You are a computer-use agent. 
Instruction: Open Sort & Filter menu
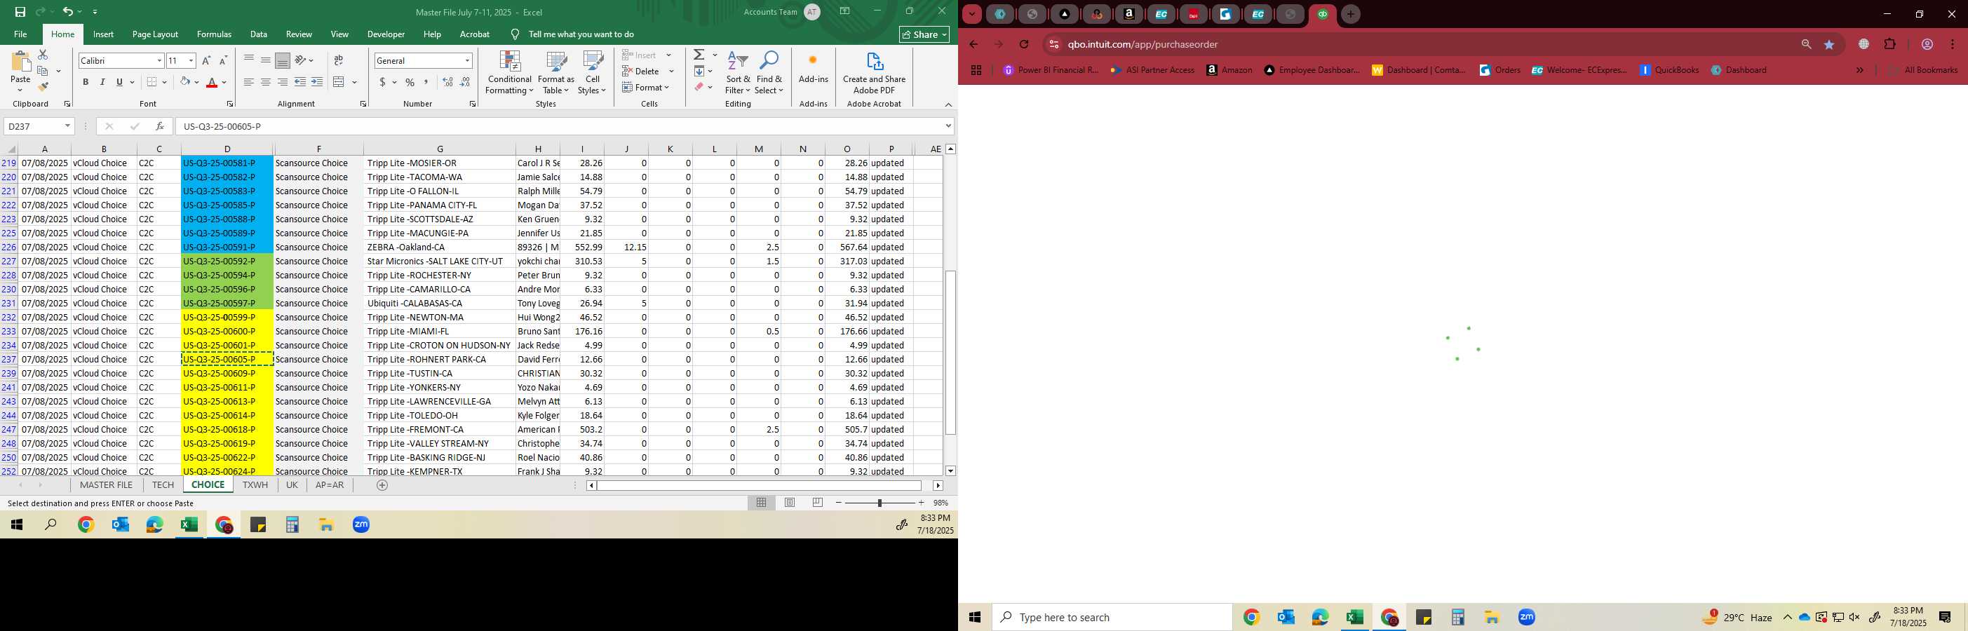(738, 74)
